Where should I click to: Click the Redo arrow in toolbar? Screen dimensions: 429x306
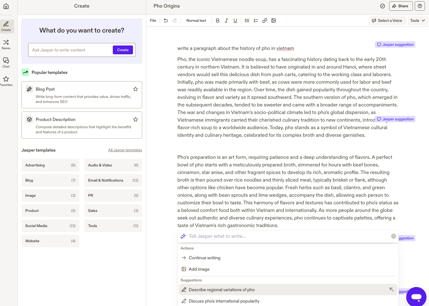click(x=175, y=21)
